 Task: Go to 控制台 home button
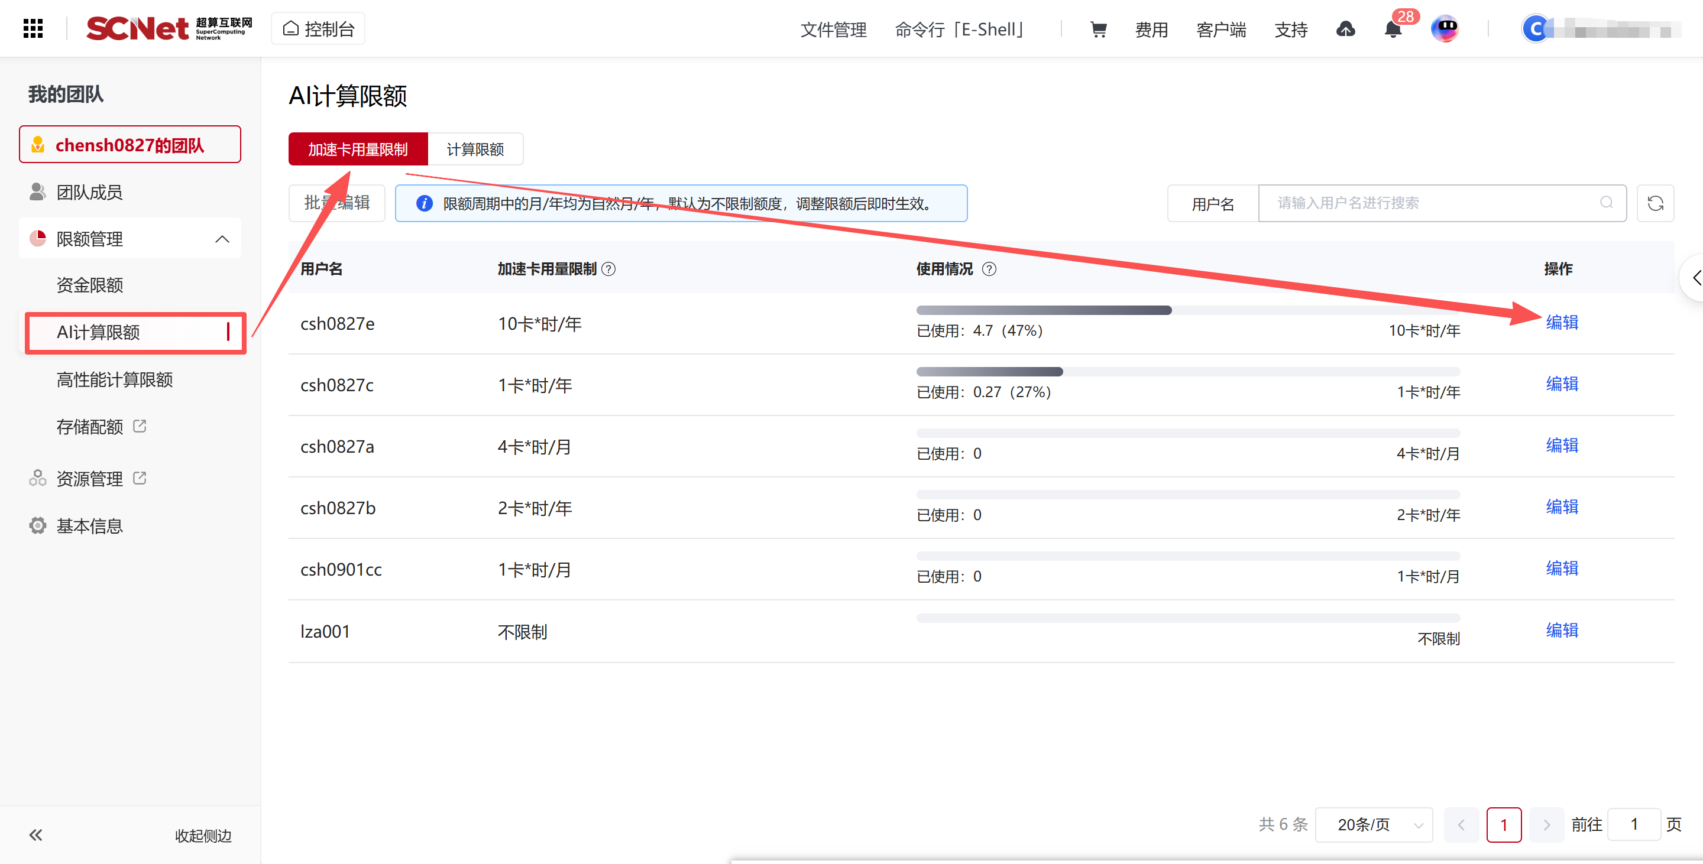[x=319, y=29]
